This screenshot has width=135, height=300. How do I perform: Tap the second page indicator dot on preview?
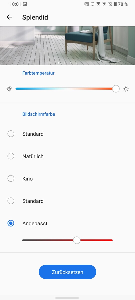tap(64, 63)
